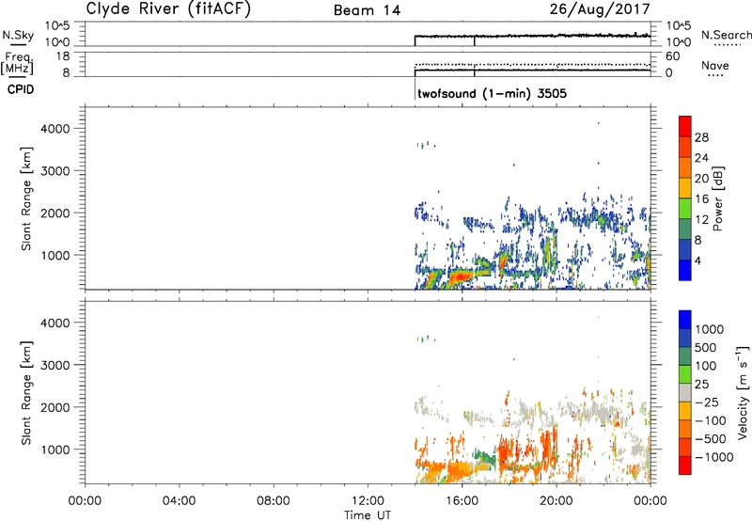The width and height of the screenshot is (752, 521).
Task: Click the light green segment of Power color bar
Action: pos(685,209)
